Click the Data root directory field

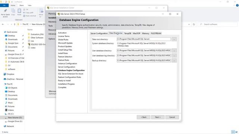tap(144, 39)
